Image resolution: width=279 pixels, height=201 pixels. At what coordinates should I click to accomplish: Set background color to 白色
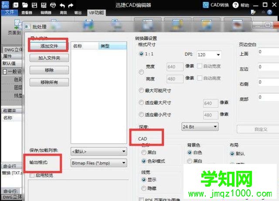point(190,153)
